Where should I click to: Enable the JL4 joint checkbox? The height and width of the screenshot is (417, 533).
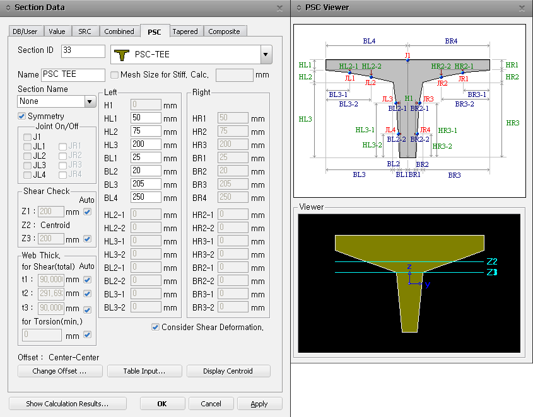pyautogui.click(x=28, y=175)
